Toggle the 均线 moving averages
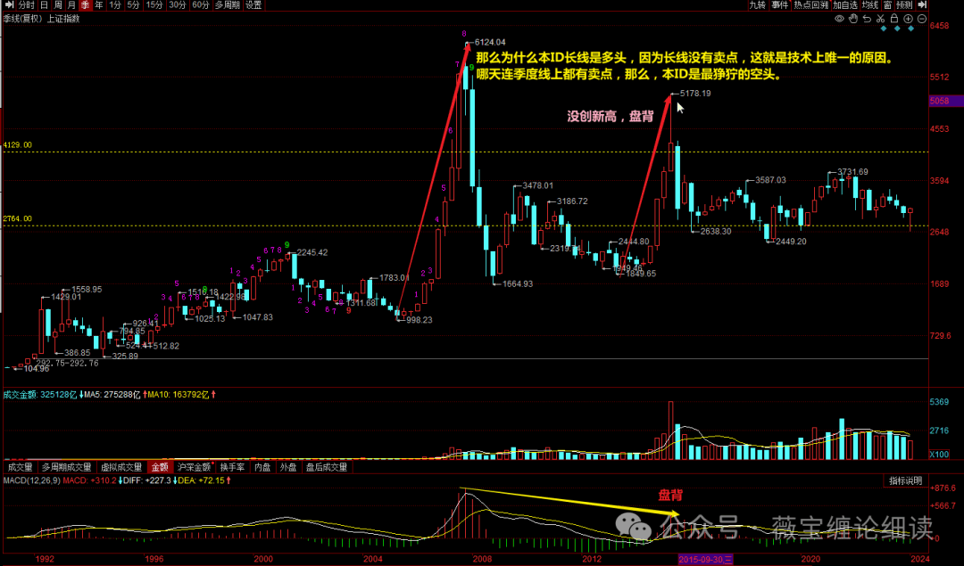The height and width of the screenshot is (566, 964). (x=870, y=5)
